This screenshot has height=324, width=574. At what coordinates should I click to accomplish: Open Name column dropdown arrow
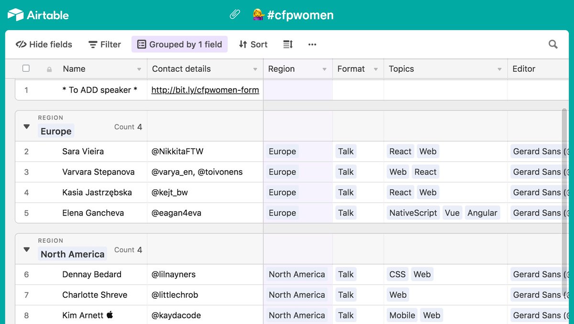click(x=139, y=69)
